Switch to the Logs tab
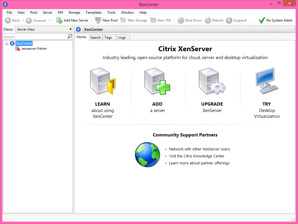298x224 pixels. 123,38
